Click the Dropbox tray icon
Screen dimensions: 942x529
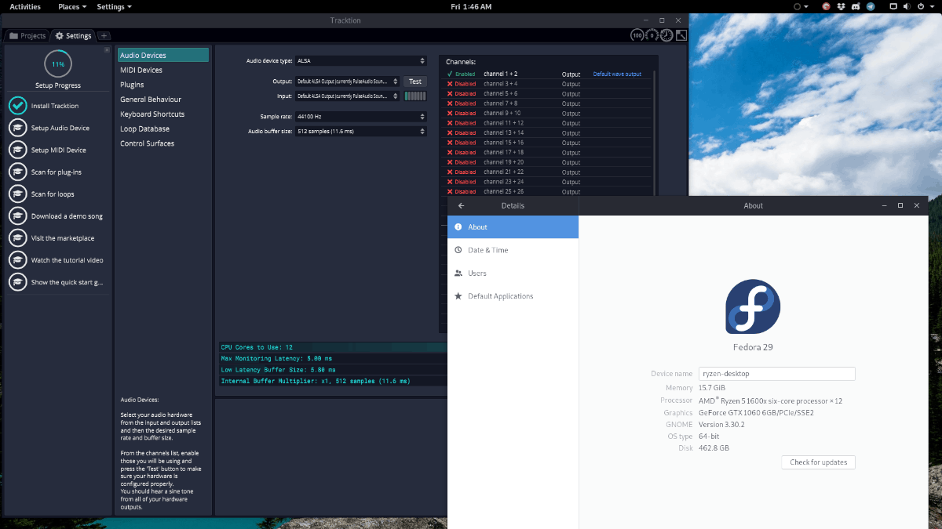(x=840, y=6)
